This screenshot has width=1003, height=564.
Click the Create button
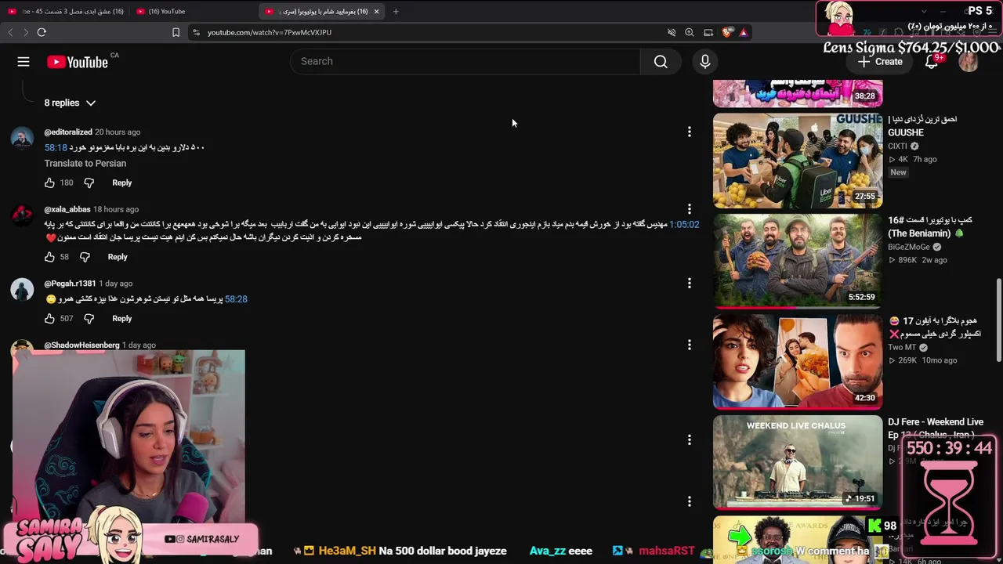click(x=881, y=62)
